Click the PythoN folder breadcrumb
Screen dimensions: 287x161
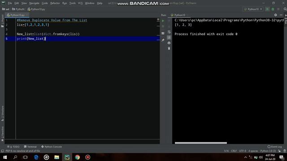[18, 9]
